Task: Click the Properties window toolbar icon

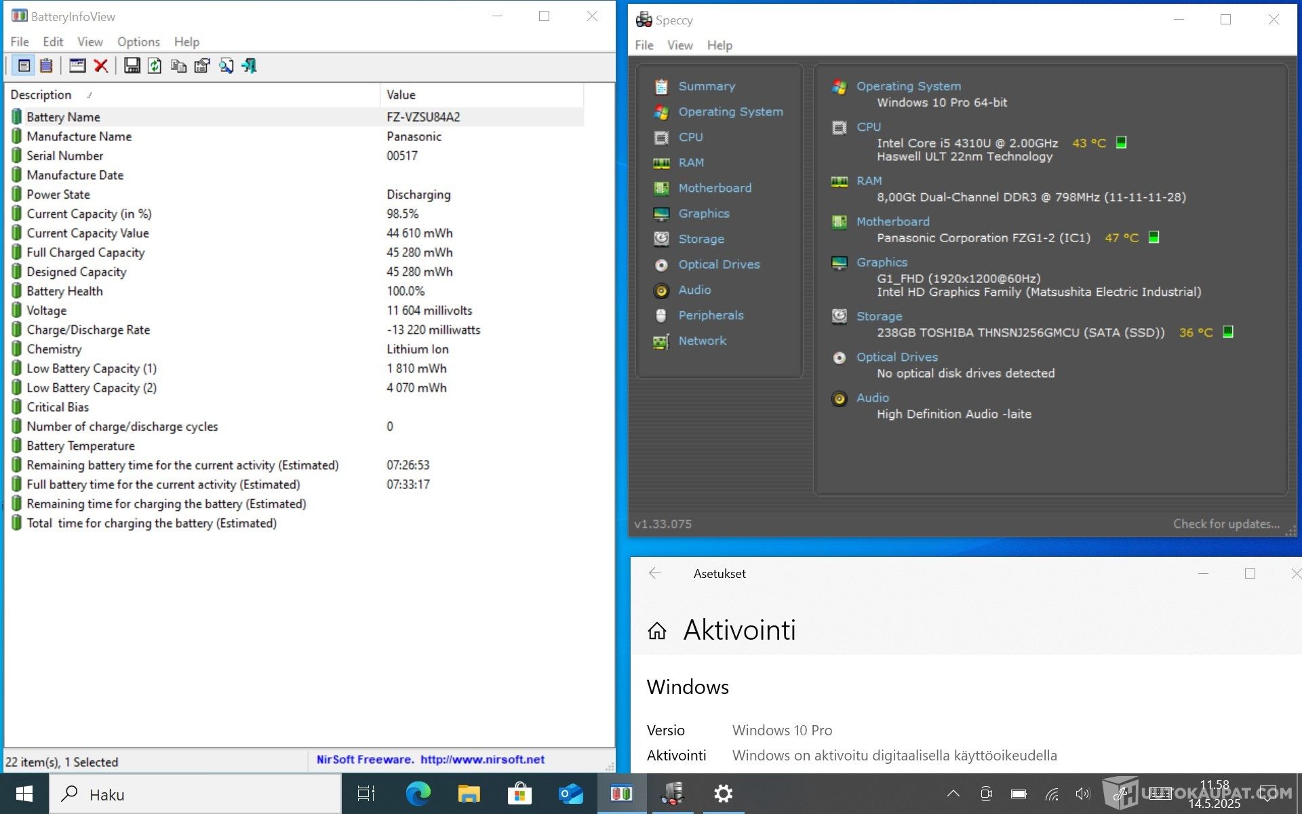Action: [x=77, y=66]
